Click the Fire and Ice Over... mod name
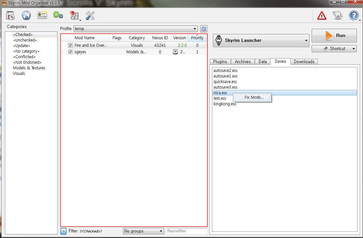Viewport: 363px width, 238px height. (x=91, y=45)
